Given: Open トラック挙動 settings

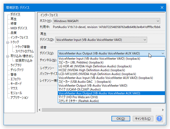Looking at the screenshot, I should pyautogui.click(x=23, y=47).
